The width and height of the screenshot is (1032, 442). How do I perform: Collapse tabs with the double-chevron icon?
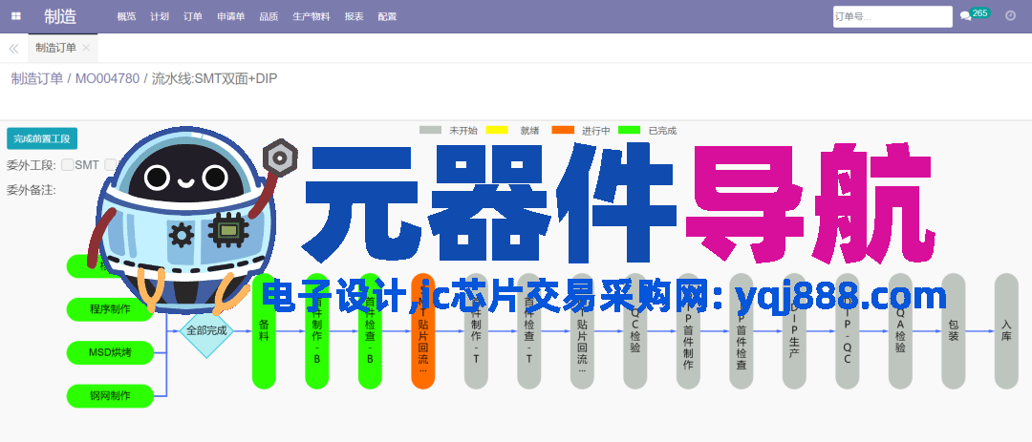[x=13, y=48]
